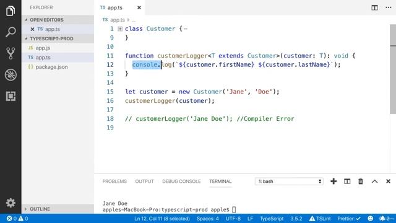Open the Manage gear menu

11,203
